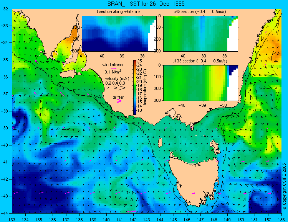The width and height of the screenshot is (288, 222).
Task: Click the -36 latitude axis label
Action: (5, 77)
